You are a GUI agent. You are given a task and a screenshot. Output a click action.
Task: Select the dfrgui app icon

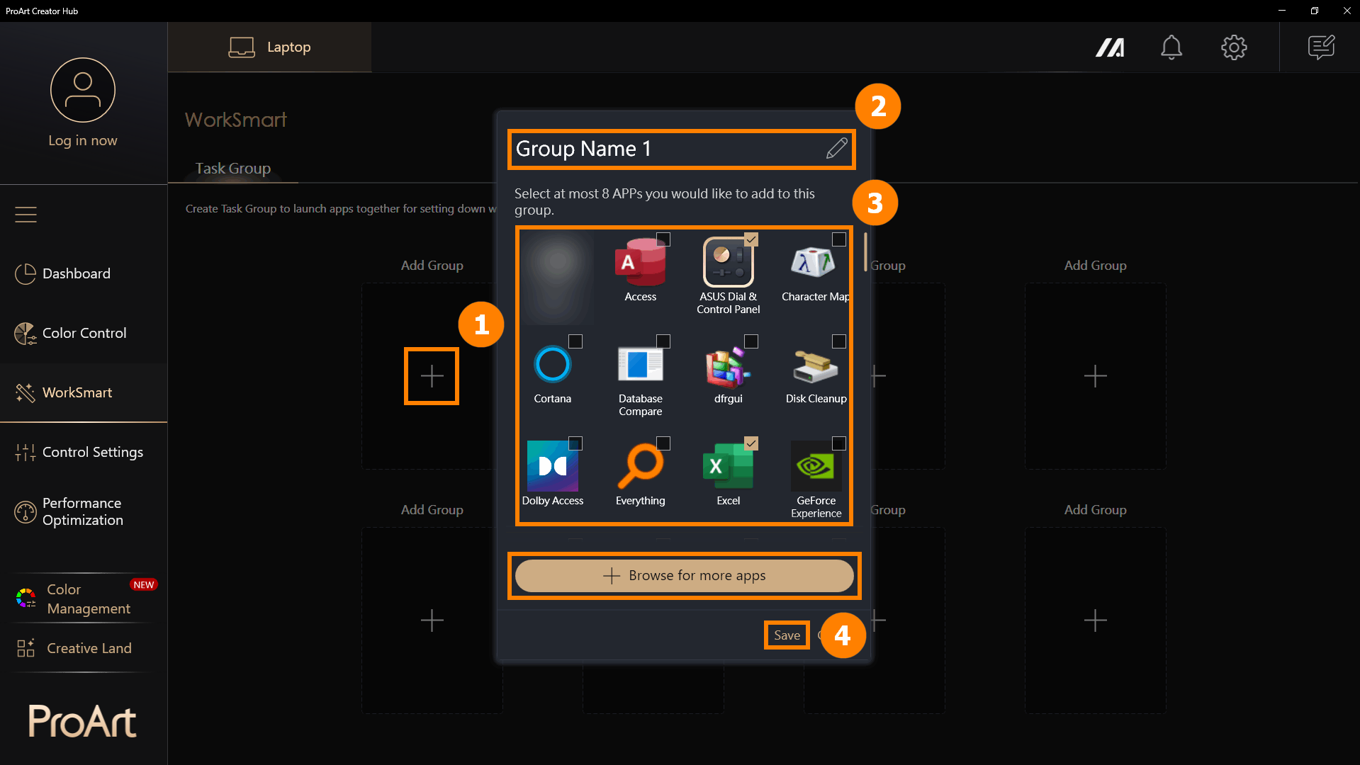tap(728, 366)
